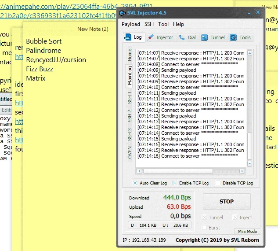Viewport: 278px width, 251px height.
Task: Click the horizontal scroll right arrow
Action: coord(242,171)
